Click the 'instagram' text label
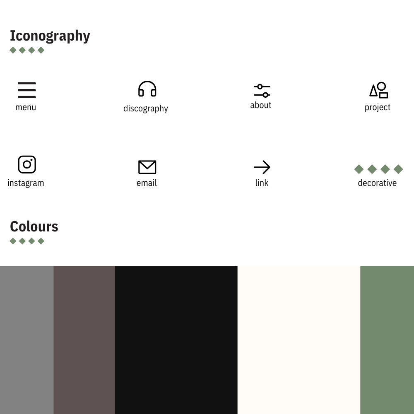 26,183
